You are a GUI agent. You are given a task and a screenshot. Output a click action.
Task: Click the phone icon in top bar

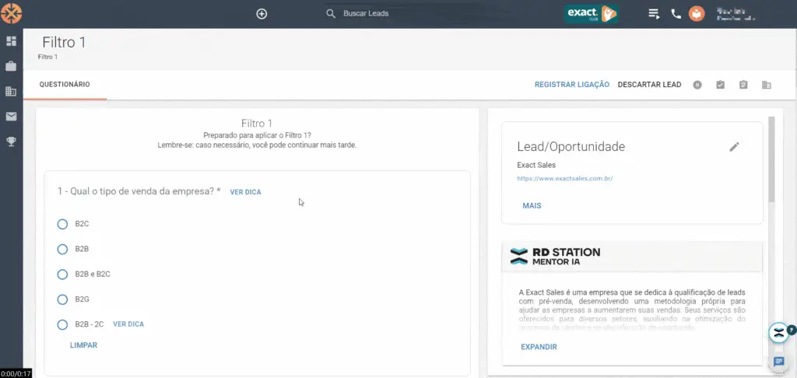tap(676, 13)
